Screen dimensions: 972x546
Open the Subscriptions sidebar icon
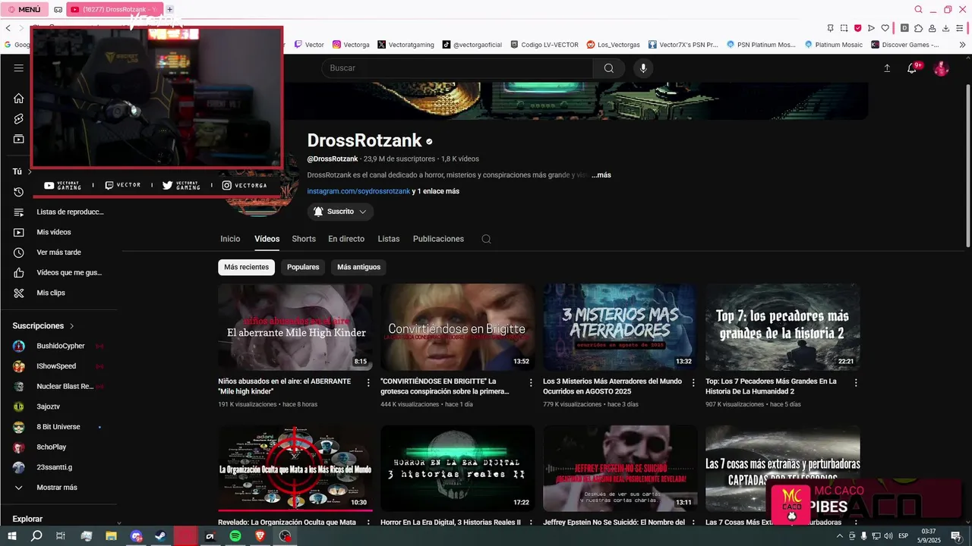coord(18,140)
